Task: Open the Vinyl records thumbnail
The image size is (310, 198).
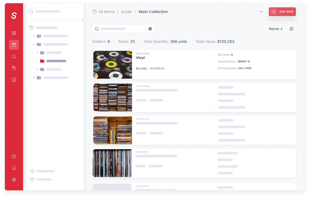Action: [x=113, y=65]
